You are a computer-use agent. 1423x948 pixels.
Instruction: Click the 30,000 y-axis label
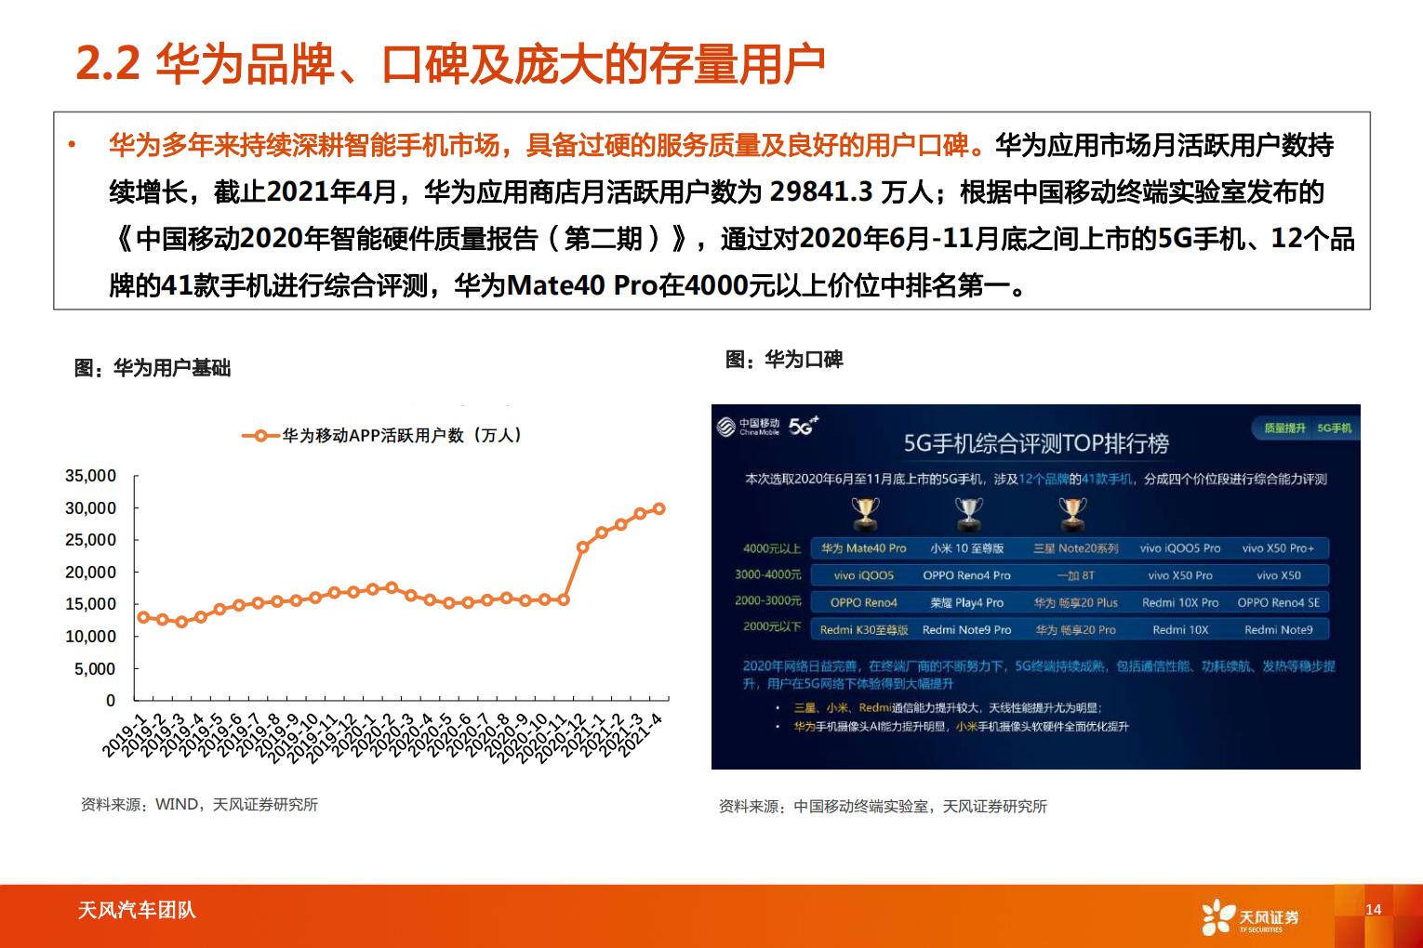tap(90, 508)
